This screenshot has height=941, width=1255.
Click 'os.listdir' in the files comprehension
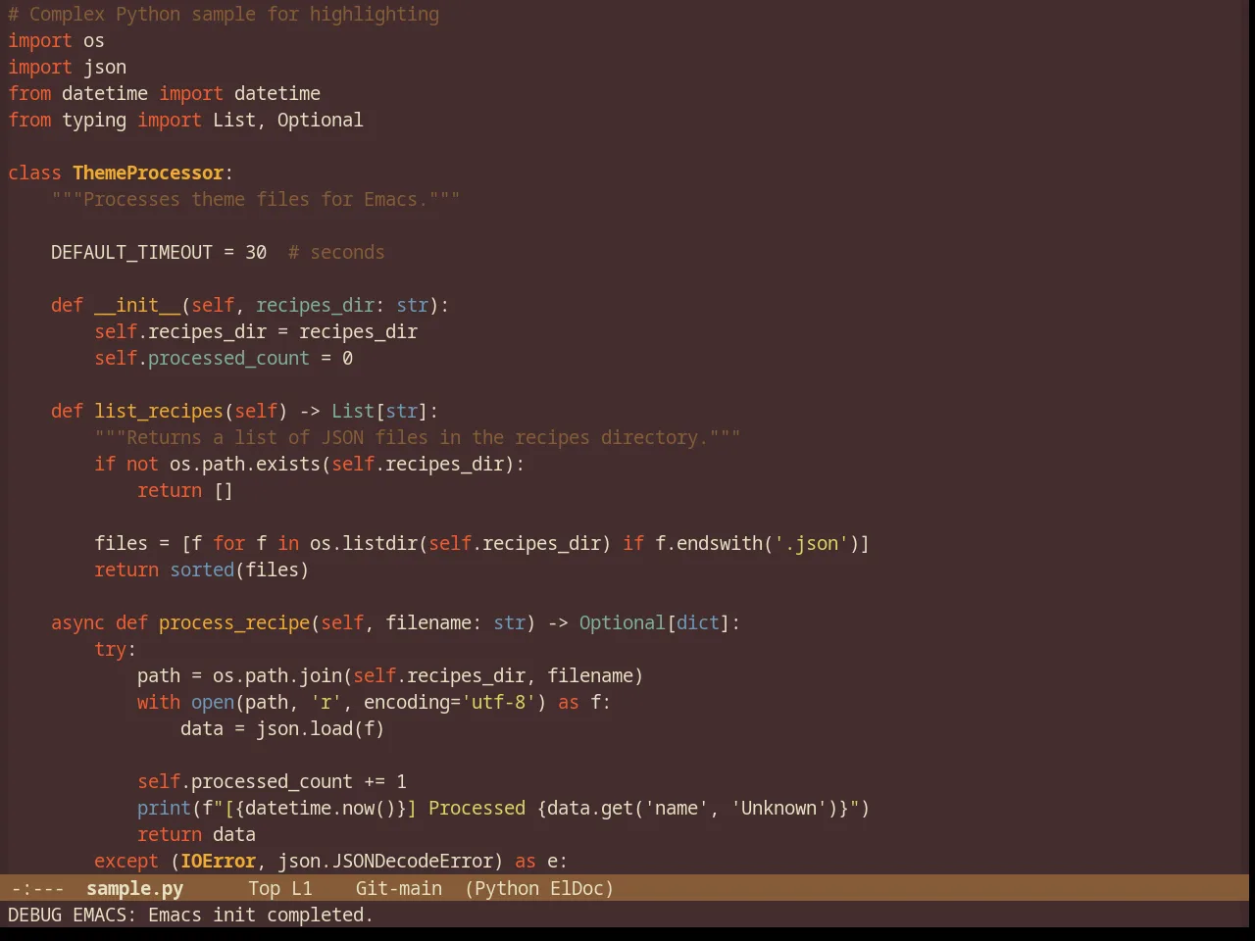tap(364, 544)
